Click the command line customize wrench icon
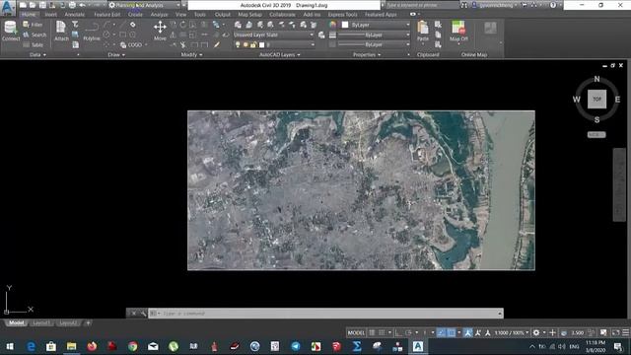This screenshot has height=355, width=631. click(x=143, y=314)
